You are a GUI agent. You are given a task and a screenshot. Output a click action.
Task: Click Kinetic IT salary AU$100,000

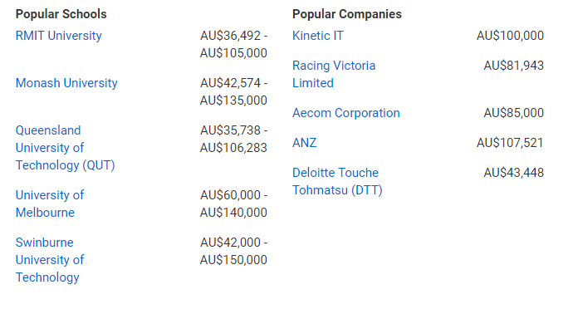510,36
